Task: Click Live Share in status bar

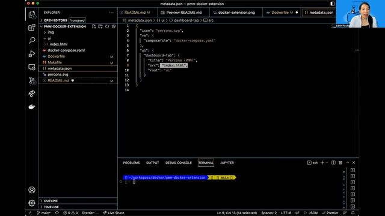Action: (114, 213)
